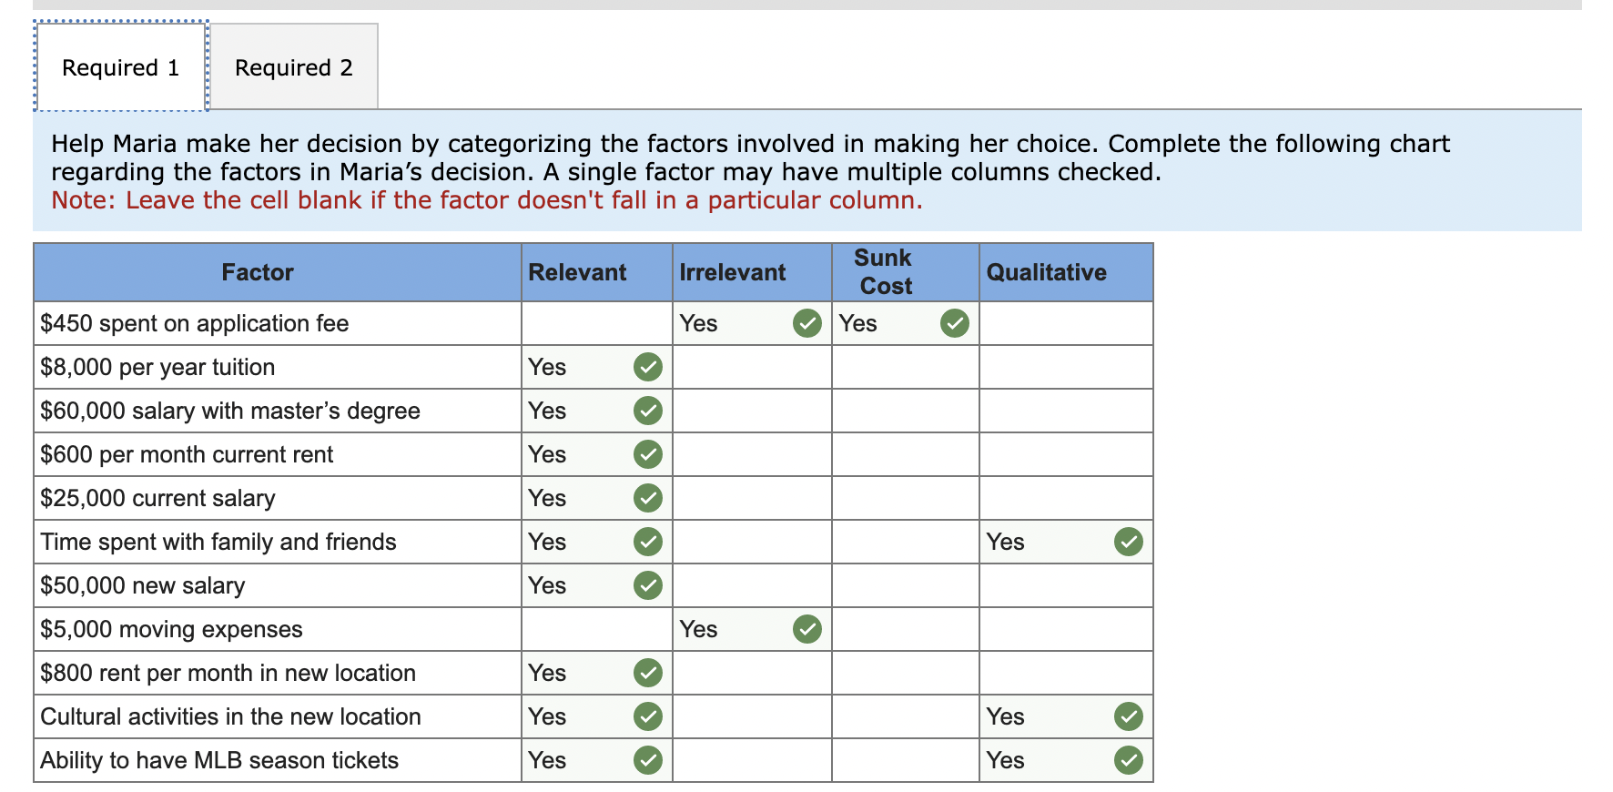Change the Relevant answer for $60,000 master's salary
1613x792 pixels.
[x=597, y=411]
